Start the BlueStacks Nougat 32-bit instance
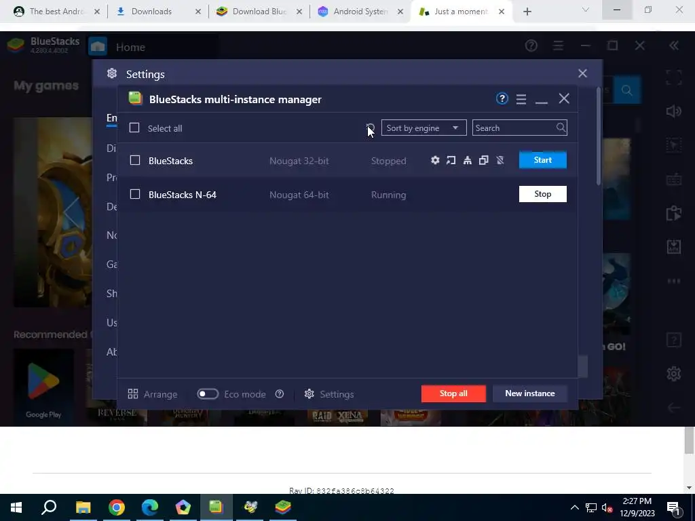Screen dimensions: 695x521 coord(542,160)
